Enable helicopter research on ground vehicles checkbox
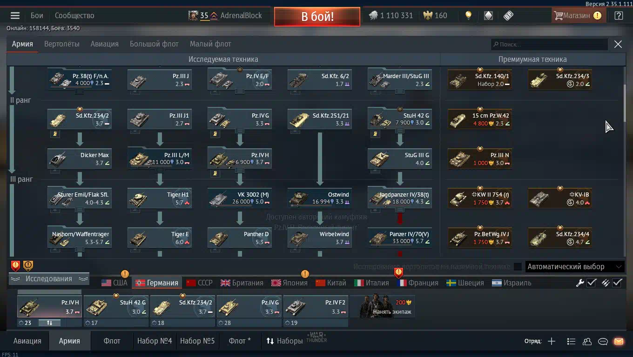633x357 pixels. (x=518, y=267)
